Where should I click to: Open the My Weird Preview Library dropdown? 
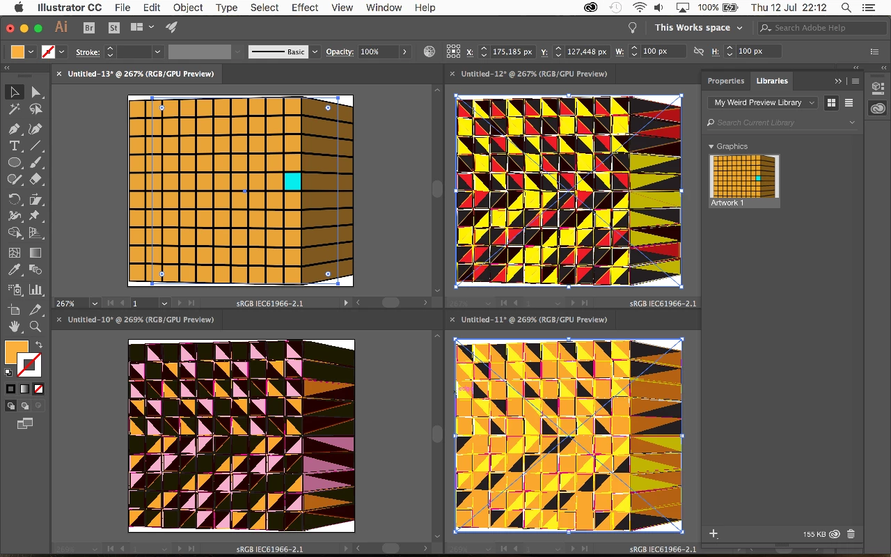point(763,102)
